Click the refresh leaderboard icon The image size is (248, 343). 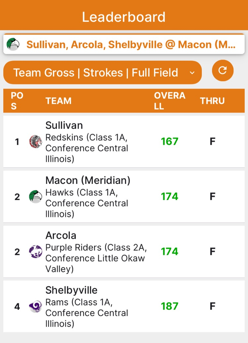pos(222,70)
